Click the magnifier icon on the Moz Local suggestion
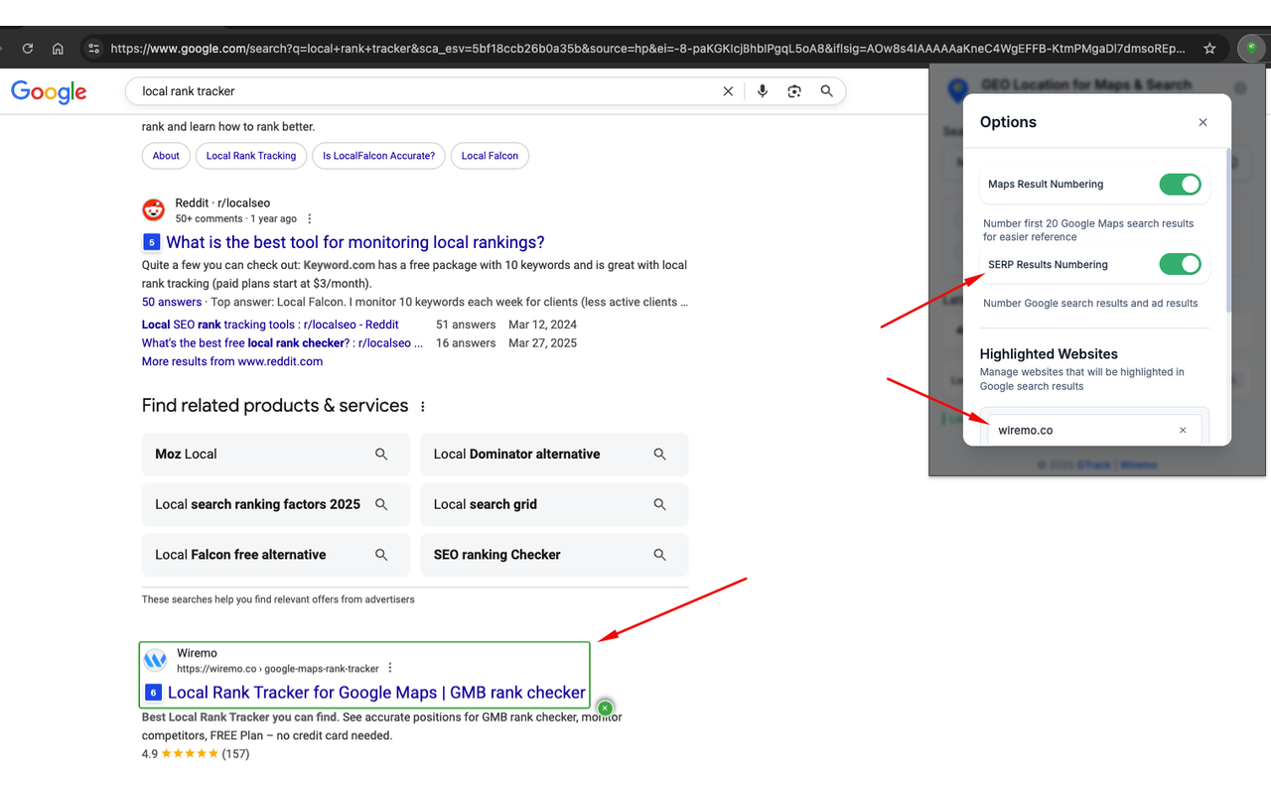Screen dimensions: 1271x794 click(381, 454)
